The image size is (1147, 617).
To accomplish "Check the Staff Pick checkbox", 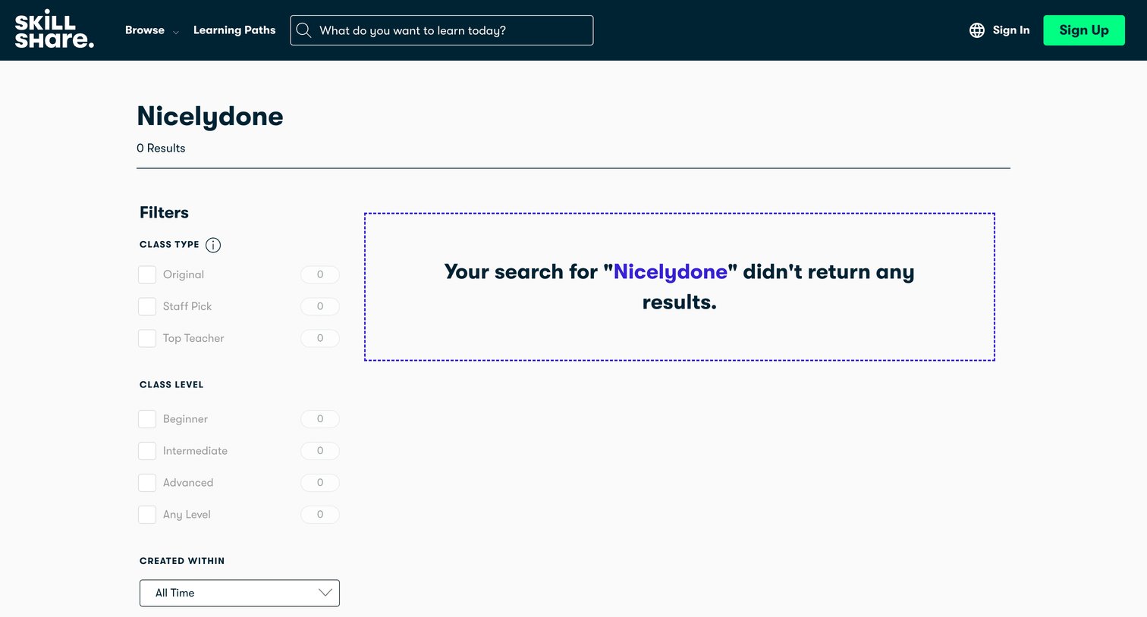I will tap(147, 306).
